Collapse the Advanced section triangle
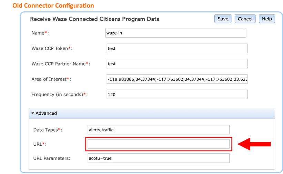This screenshot has width=283, height=174. point(33,113)
